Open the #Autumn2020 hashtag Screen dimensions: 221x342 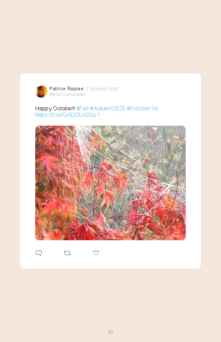pyautogui.click(x=108, y=109)
